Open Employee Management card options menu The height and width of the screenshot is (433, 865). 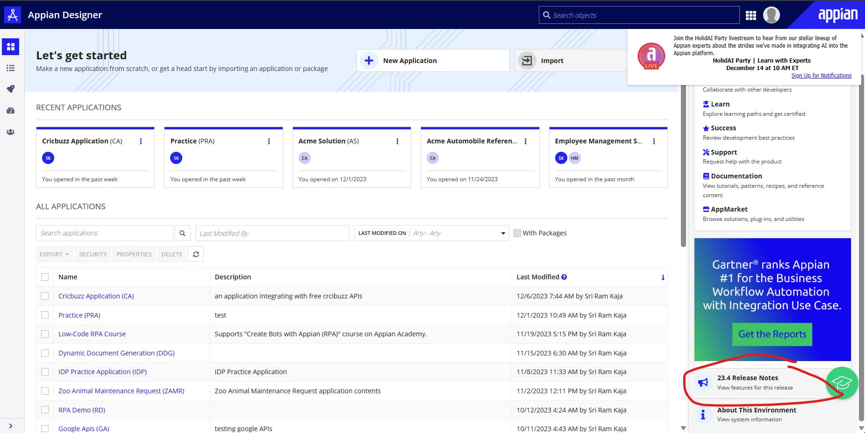click(x=654, y=141)
